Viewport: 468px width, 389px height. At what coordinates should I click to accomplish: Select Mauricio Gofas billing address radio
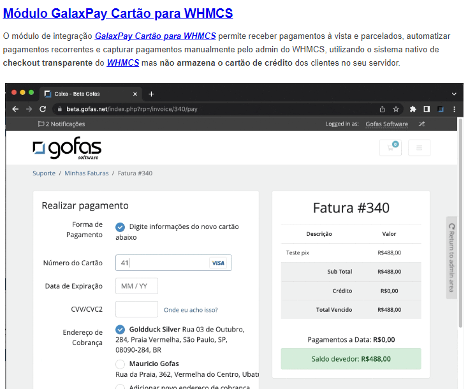pyautogui.click(x=120, y=364)
